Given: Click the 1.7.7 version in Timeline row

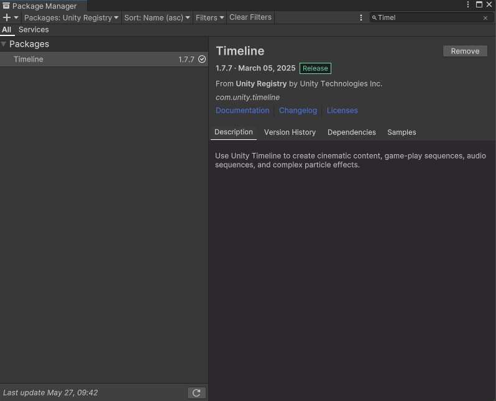Looking at the screenshot, I should (186, 60).
